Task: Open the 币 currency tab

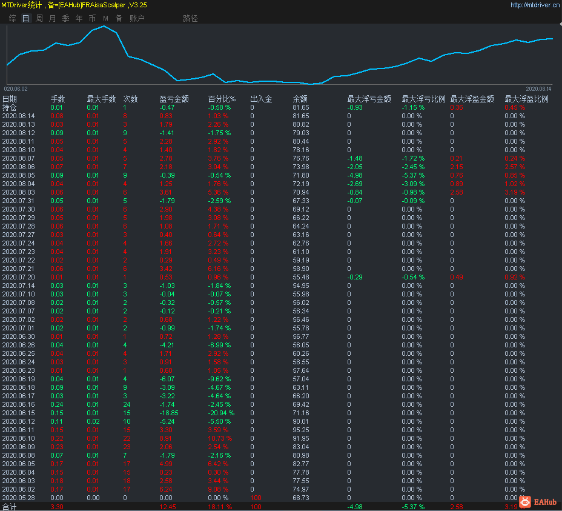Action: pos(92,19)
